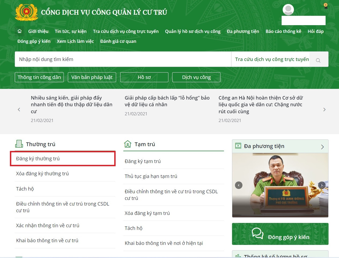Click the house icon next to Tạm trú
The height and width of the screenshot is (258, 339).
(127, 144)
